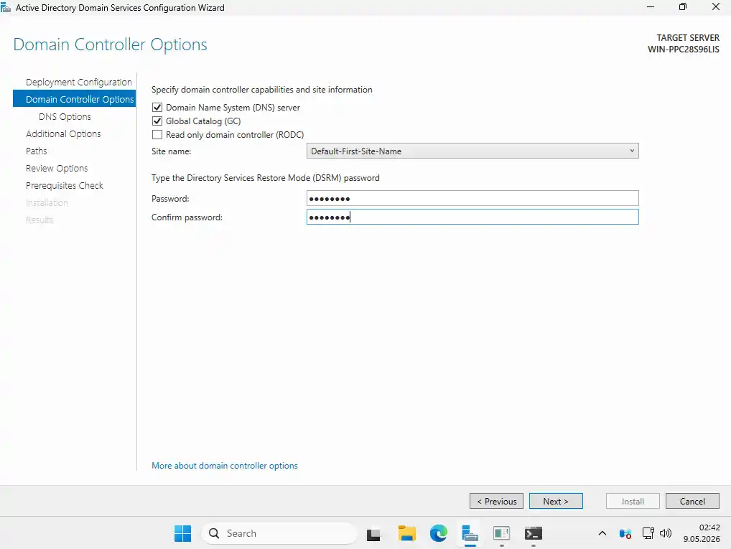
Task: Launch File Explorer from taskbar
Action: pos(406,533)
